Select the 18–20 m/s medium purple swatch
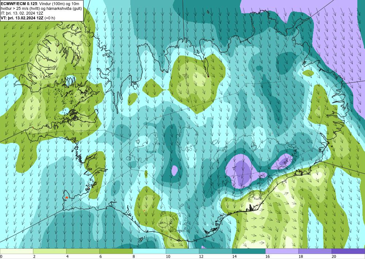 coord(315,251)
